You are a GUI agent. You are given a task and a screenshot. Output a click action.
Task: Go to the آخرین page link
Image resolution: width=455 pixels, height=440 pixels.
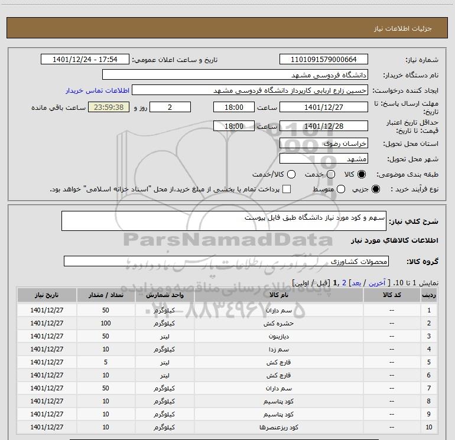(x=377, y=283)
